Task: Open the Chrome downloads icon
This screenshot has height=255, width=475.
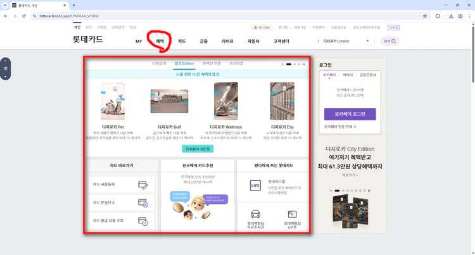Action: pos(451,16)
